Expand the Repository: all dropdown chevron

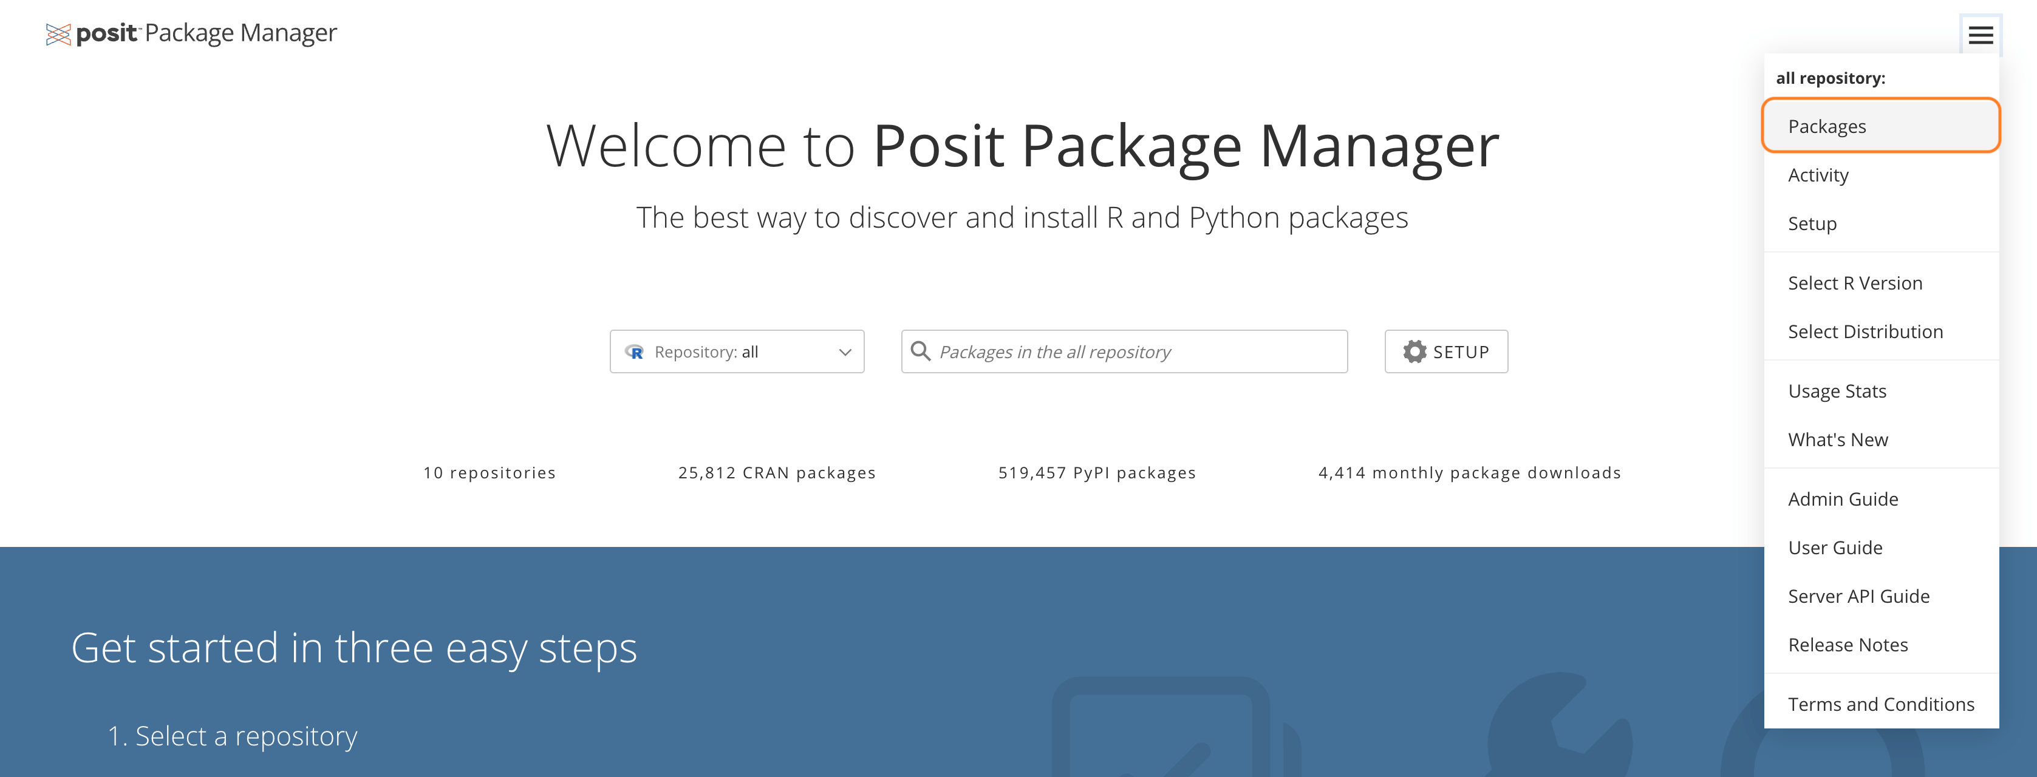tap(845, 351)
